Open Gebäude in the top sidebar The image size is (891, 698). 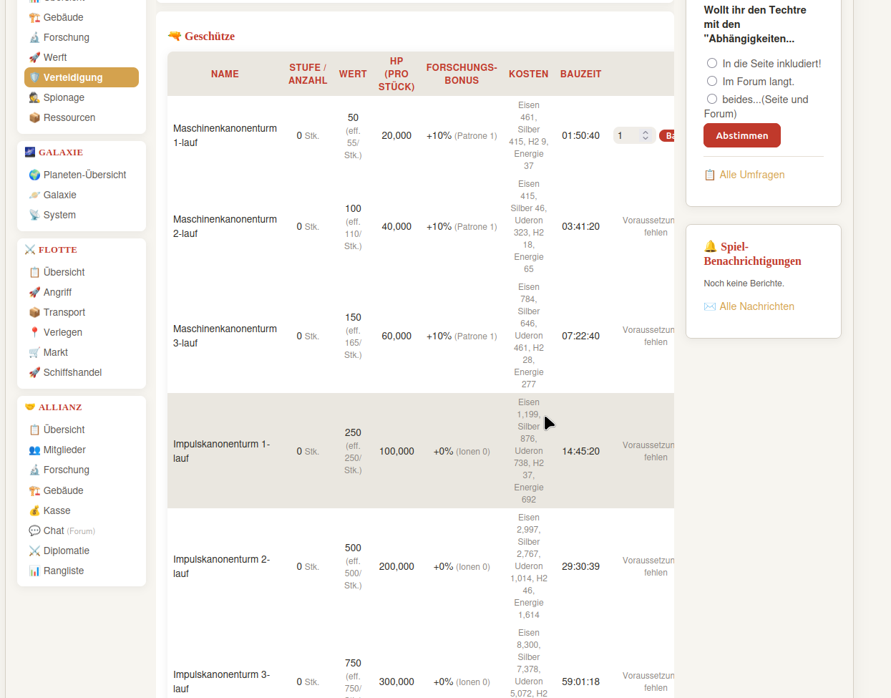coord(63,17)
